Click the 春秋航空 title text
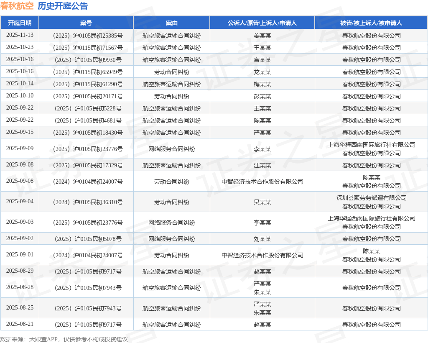Viewport: 428px width, 343px height. click(17, 6)
